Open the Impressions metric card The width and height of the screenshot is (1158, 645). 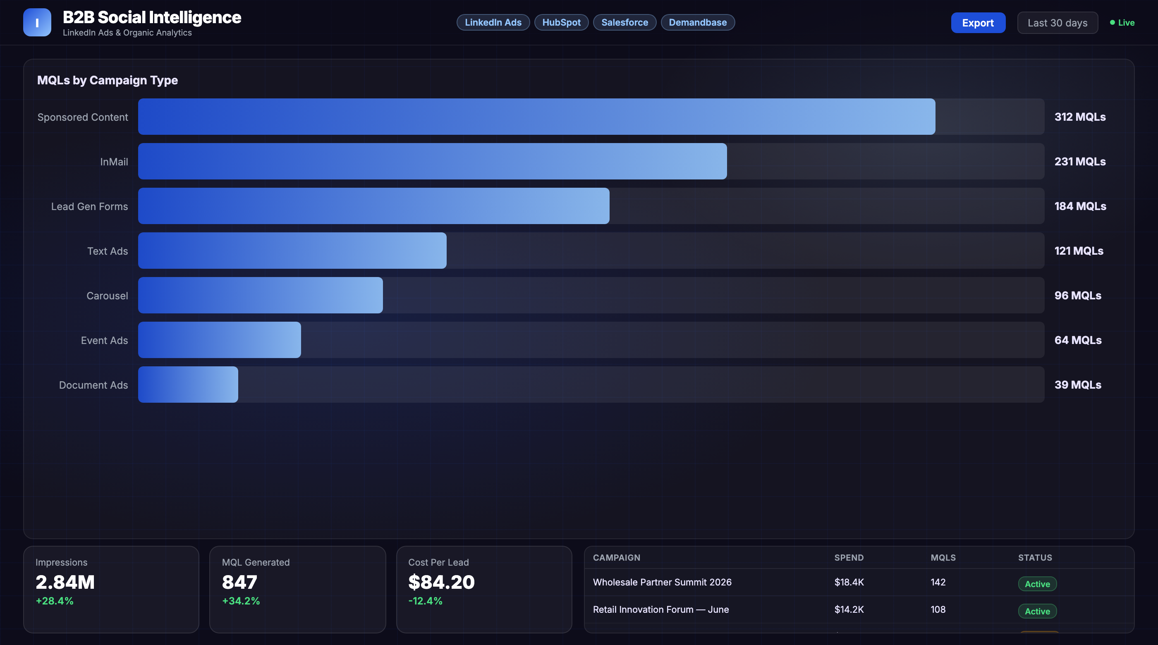(x=111, y=589)
